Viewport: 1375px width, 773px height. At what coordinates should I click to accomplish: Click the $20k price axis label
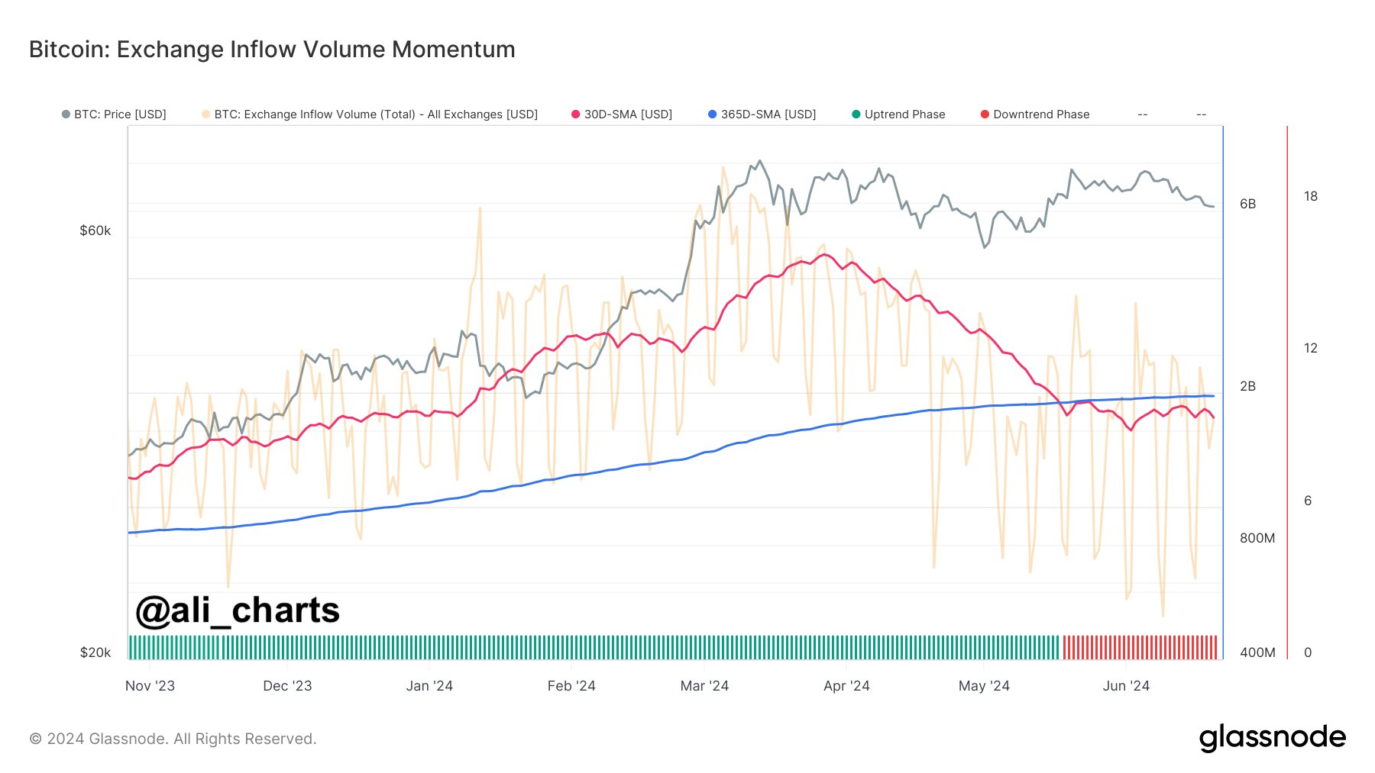pyautogui.click(x=95, y=652)
